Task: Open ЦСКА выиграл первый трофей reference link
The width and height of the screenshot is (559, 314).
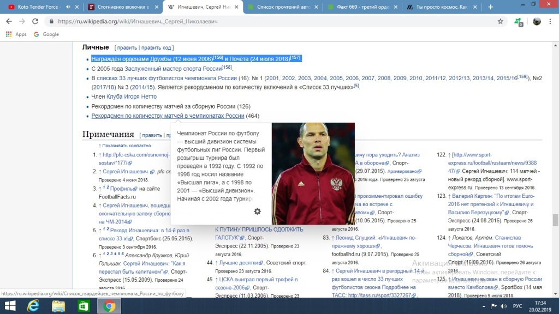Action: tap(256, 283)
